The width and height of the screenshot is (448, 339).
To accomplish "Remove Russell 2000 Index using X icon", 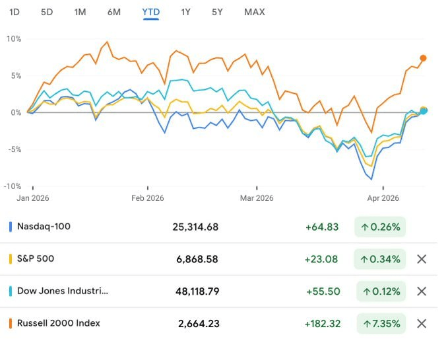I will coord(422,324).
